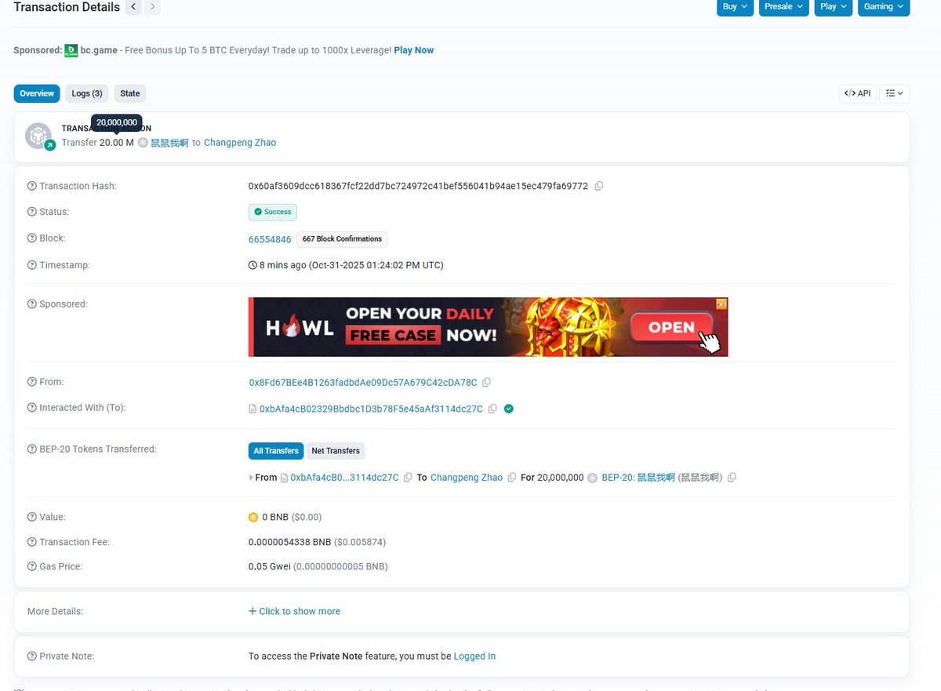The height and width of the screenshot is (691, 941).
Task: Click the HOWL OPEN banner button
Action: pyautogui.click(x=671, y=327)
